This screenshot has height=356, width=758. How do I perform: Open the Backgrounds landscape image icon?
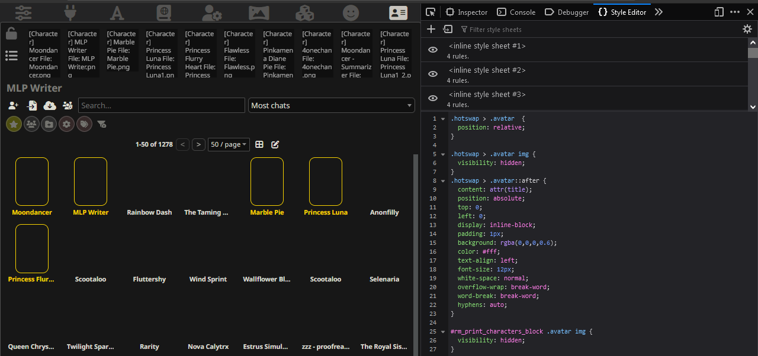(259, 12)
